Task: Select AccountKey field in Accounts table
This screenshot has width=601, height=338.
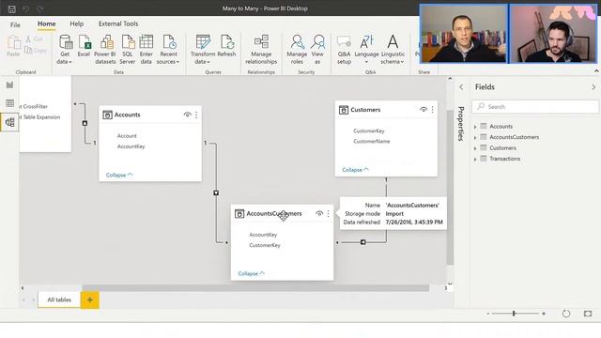Action: point(131,146)
